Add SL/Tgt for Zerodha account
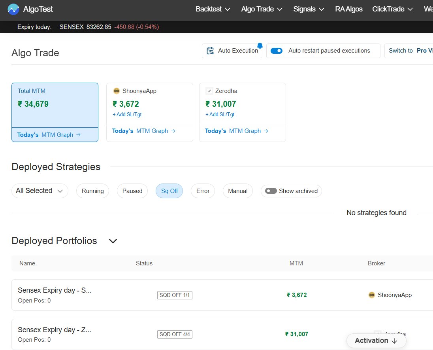This screenshot has height=350, width=433. (220, 114)
